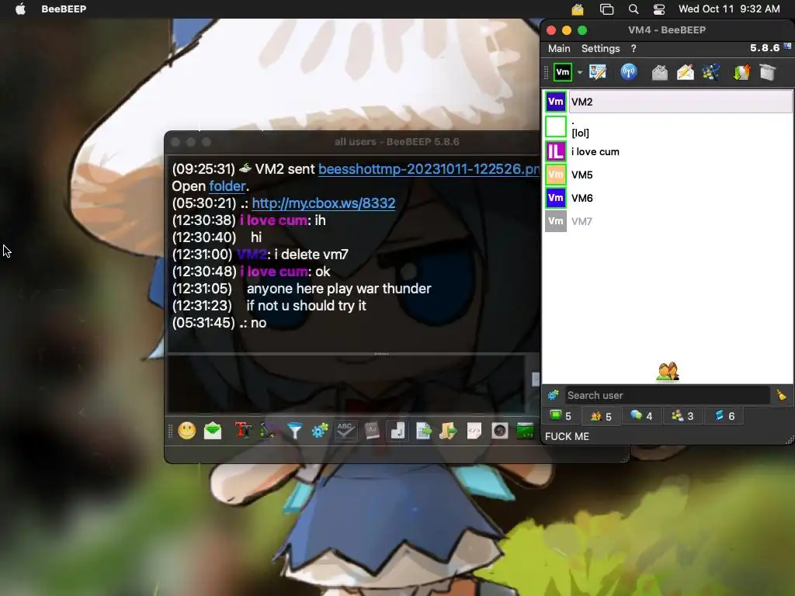Click the gray open envelope icon
Screen dimensions: 795x596
[660, 72]
